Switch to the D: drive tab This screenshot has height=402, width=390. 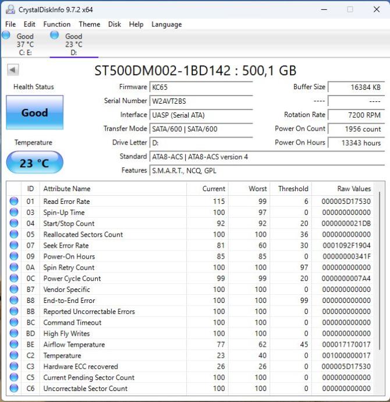(73, 44)
